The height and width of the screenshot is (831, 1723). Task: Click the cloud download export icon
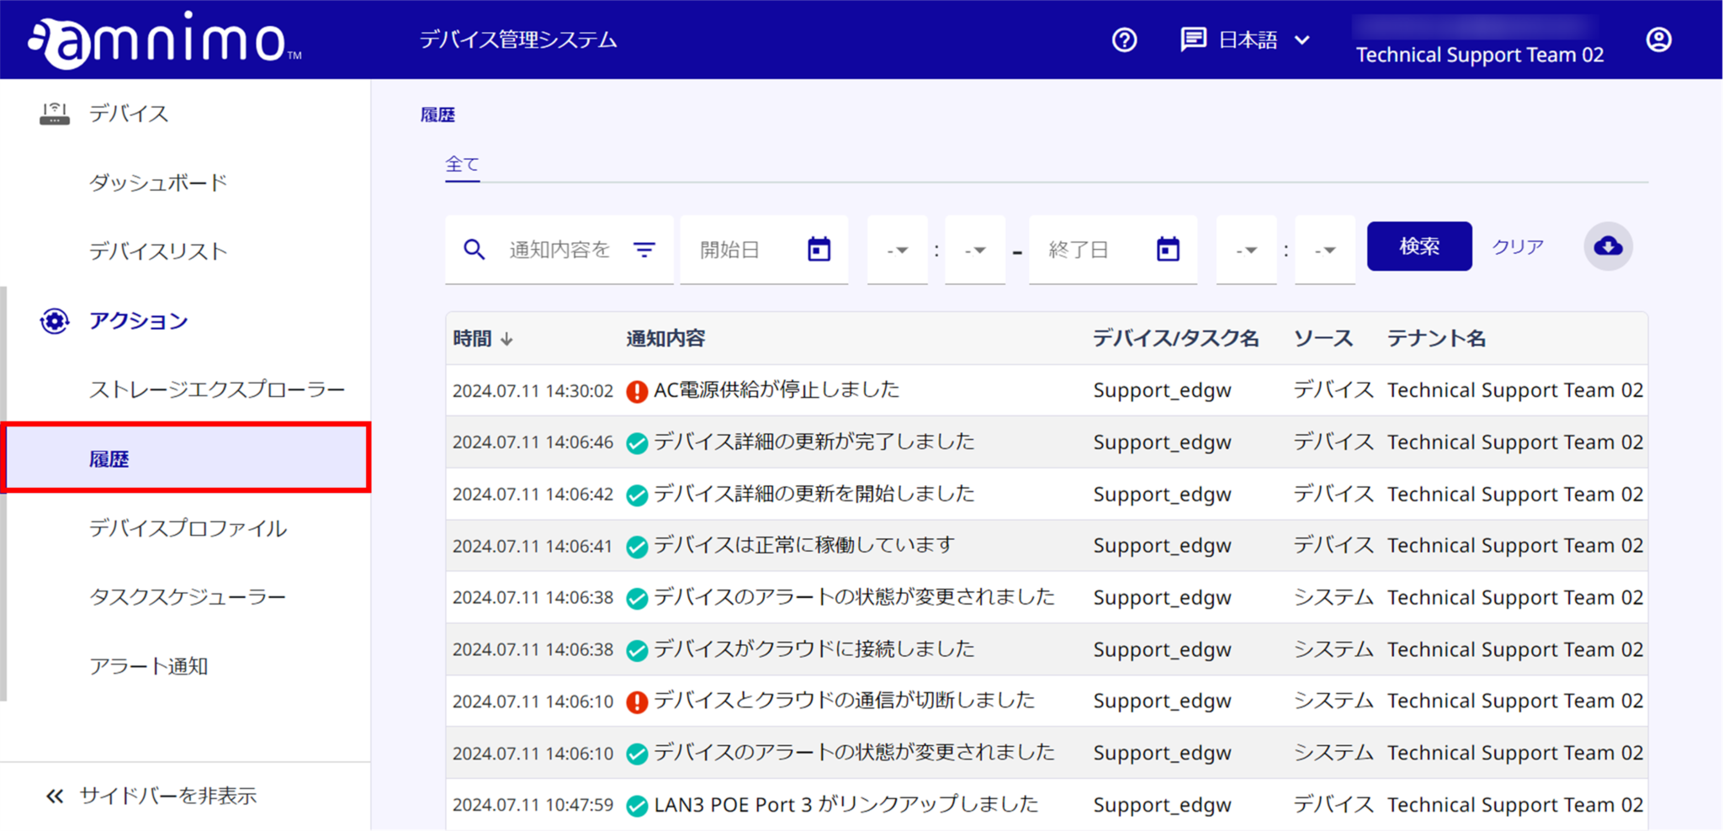[x=1608, y=246]
